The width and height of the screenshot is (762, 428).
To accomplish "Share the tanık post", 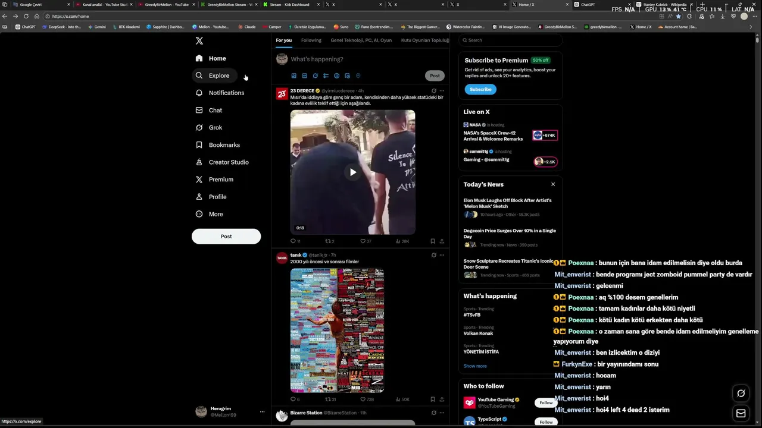I will tap(442, 399).
